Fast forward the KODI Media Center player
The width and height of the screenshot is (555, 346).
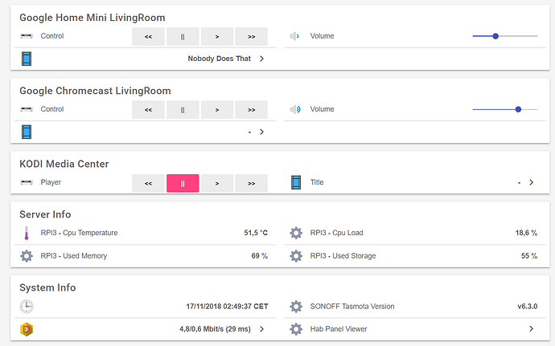click(251, 183)
